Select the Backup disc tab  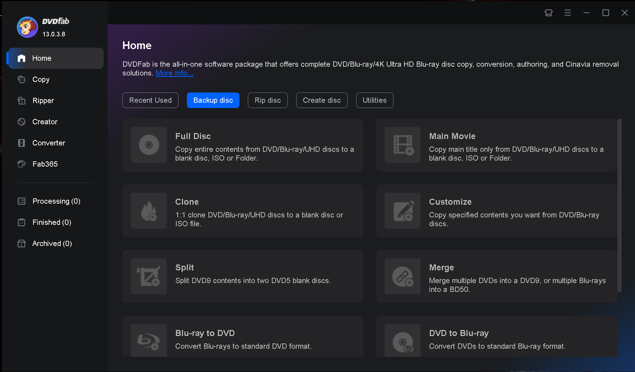pyautogui.click(x=213, y=100)
